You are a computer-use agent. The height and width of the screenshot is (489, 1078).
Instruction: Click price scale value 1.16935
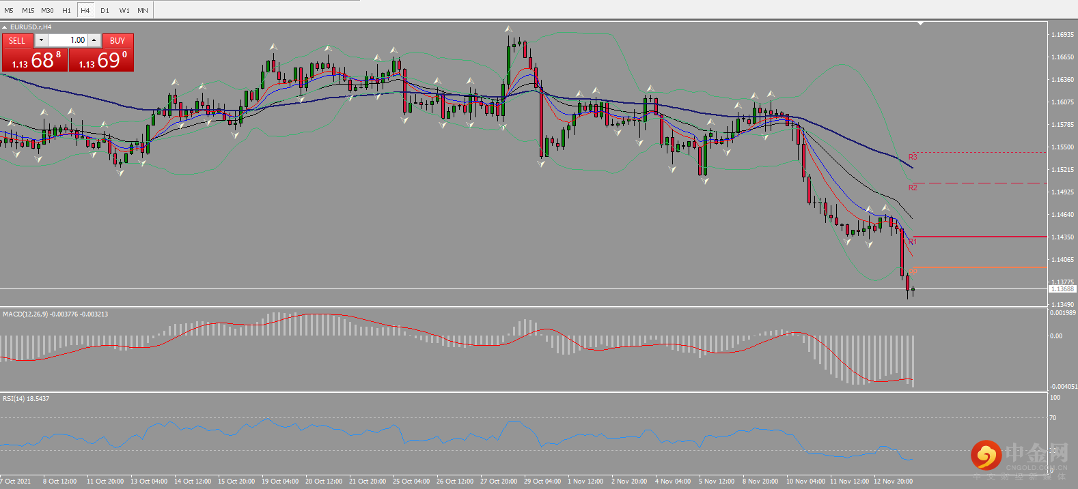pyautogui.click(x=1062, y=34)
